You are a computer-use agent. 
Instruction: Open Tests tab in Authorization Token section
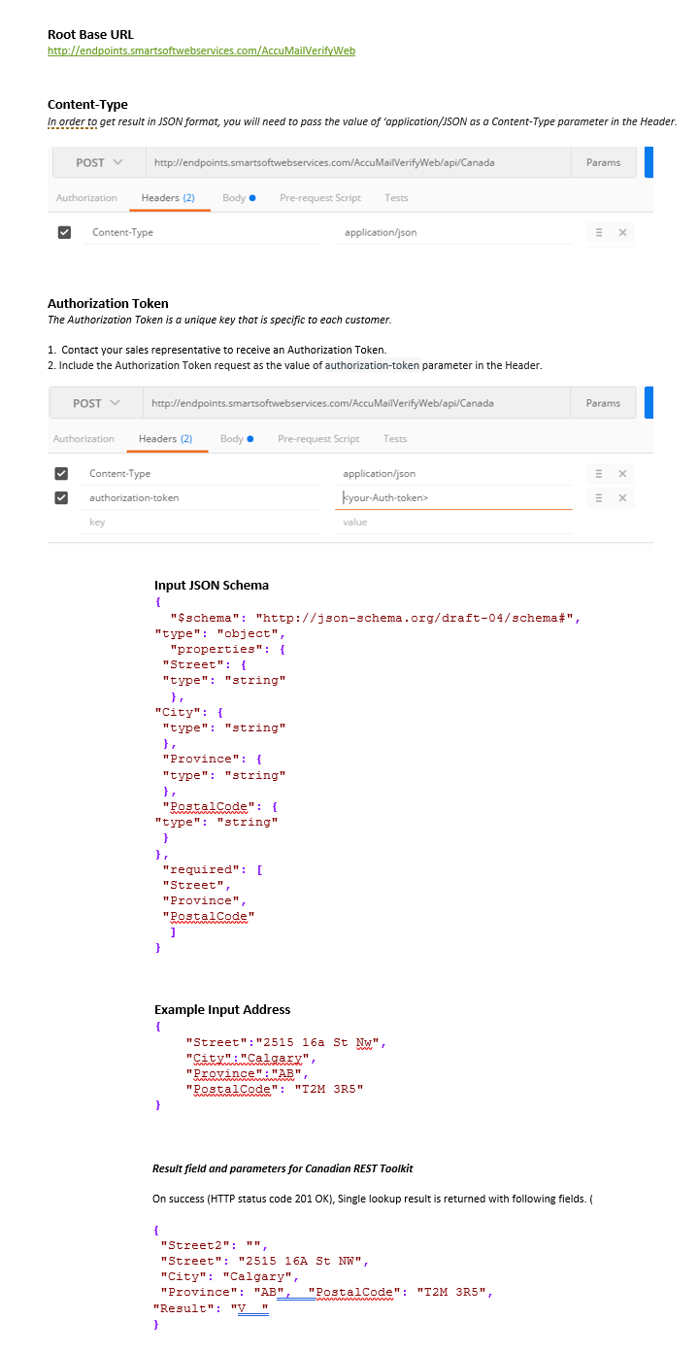pyautogui.click(x=395, y=439)
